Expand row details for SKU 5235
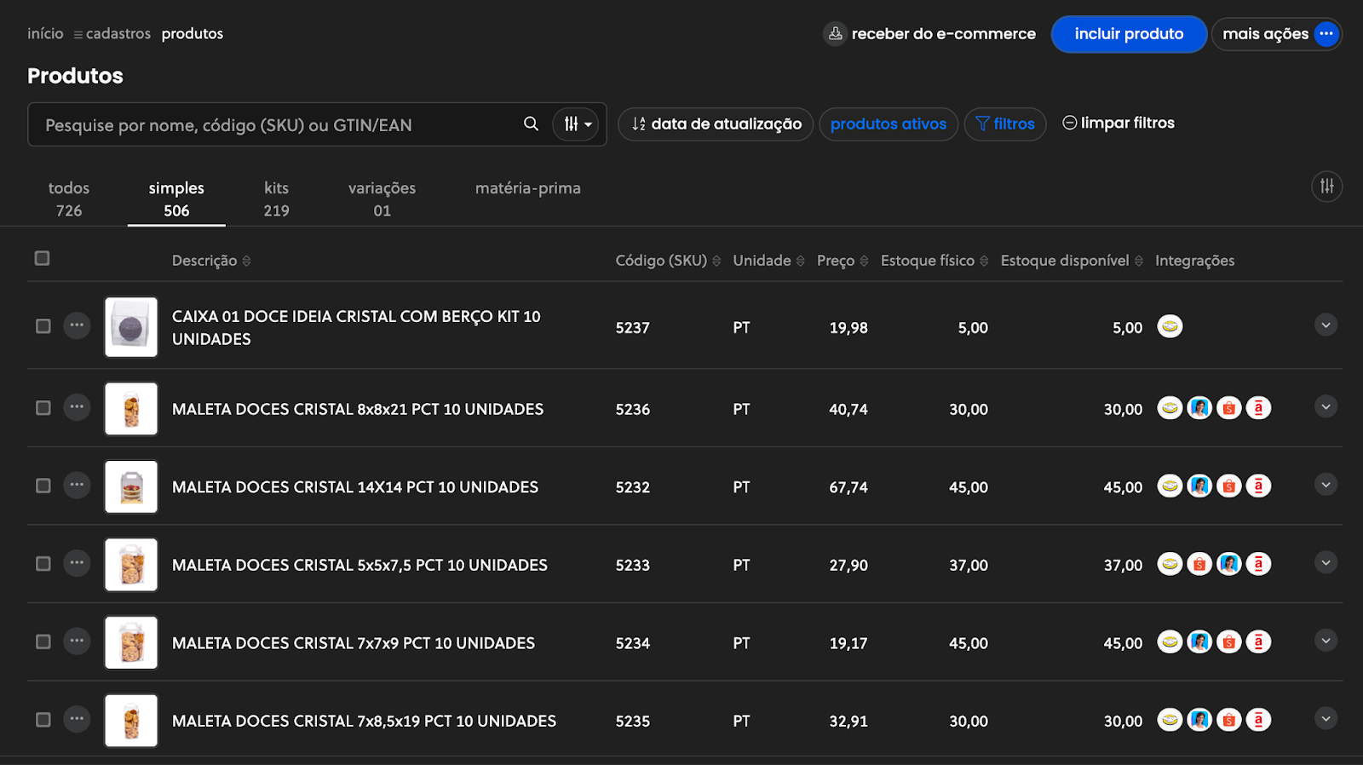 [x=1326, y=718]
